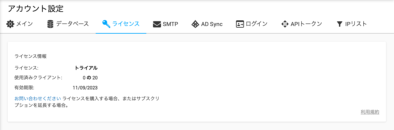Open the データベース tab
This screenshot has width=394, height=130.
[68, 24]
